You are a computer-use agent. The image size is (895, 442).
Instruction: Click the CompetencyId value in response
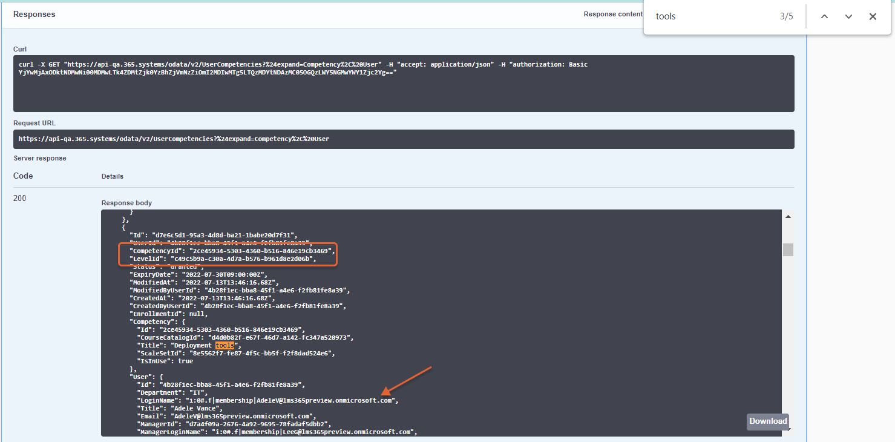click(260, 251)
